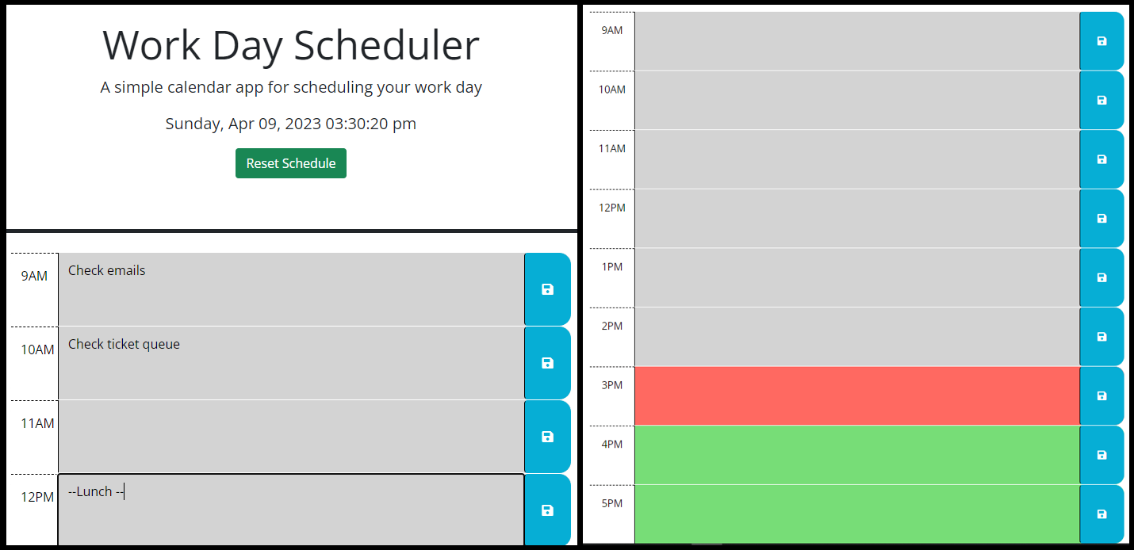Save the 10AM slot in the right calendar
The width and height of the screenshot is (1134, 550).
[x=1101, y=100]
